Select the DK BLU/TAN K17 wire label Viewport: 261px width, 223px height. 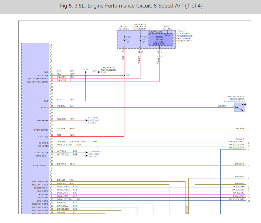pyautogui.click(x=67, y=196)
